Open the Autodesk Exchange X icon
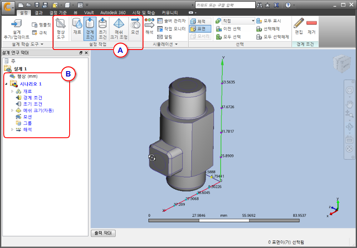Viewport: 357px width, 248px height. point(277,5)
